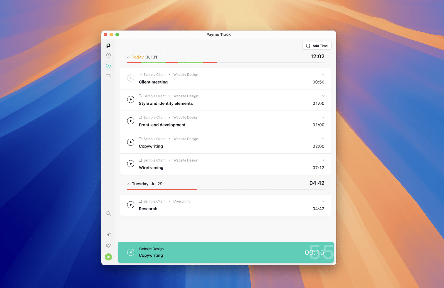Screen dimensions: 444x288
Task: Click the struck-through Client meeting title
Action: (x=153, y=82)
